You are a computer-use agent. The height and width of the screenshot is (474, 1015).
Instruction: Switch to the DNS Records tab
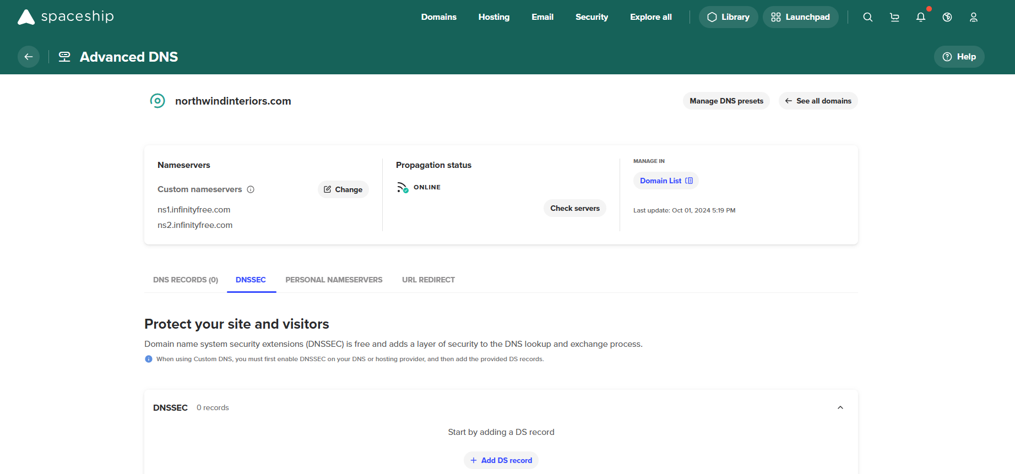186,280
